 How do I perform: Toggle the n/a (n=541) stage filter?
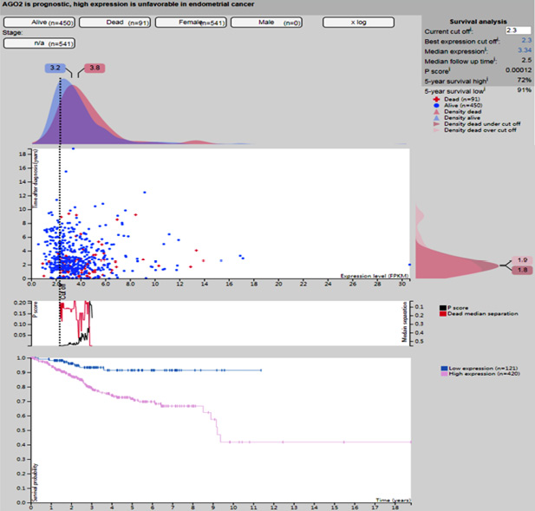[x=39, y=43]
